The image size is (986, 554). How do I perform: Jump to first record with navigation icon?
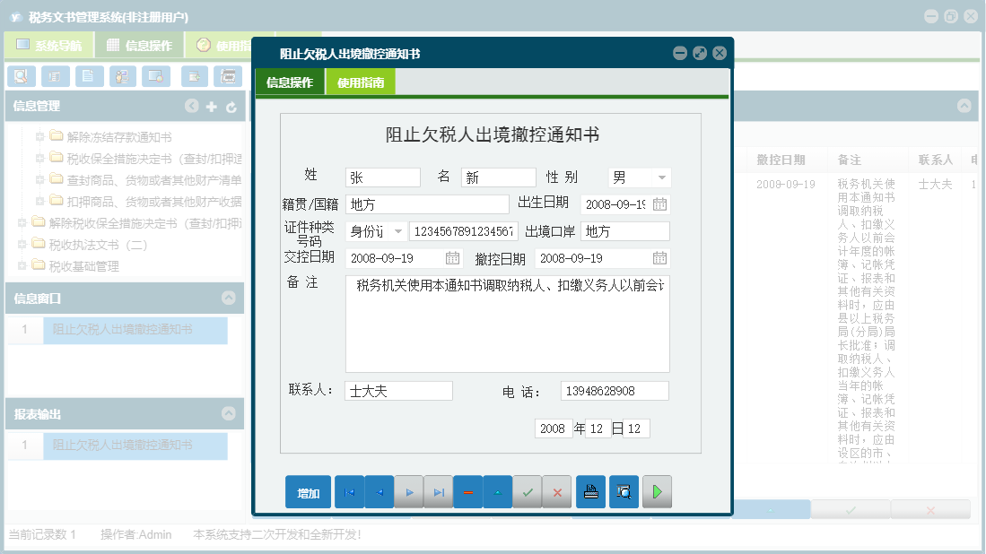click(349, 491)
